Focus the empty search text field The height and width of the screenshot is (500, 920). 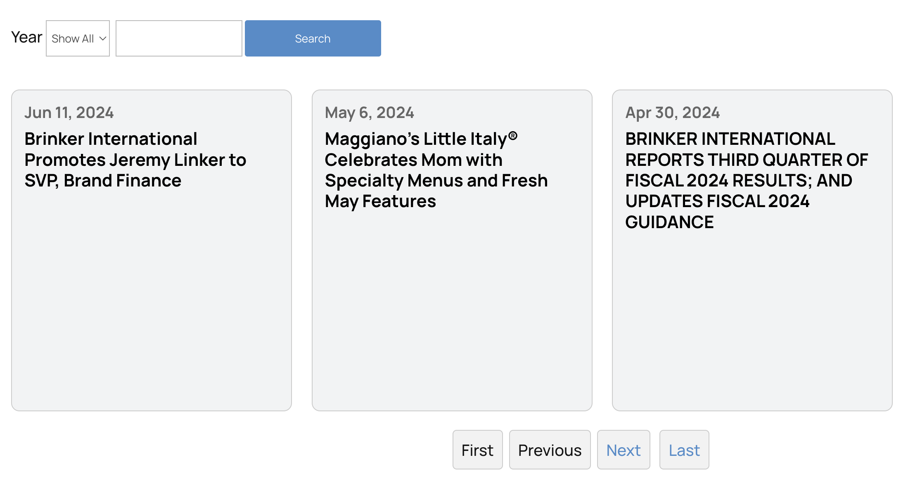click(x=179, y=38)
